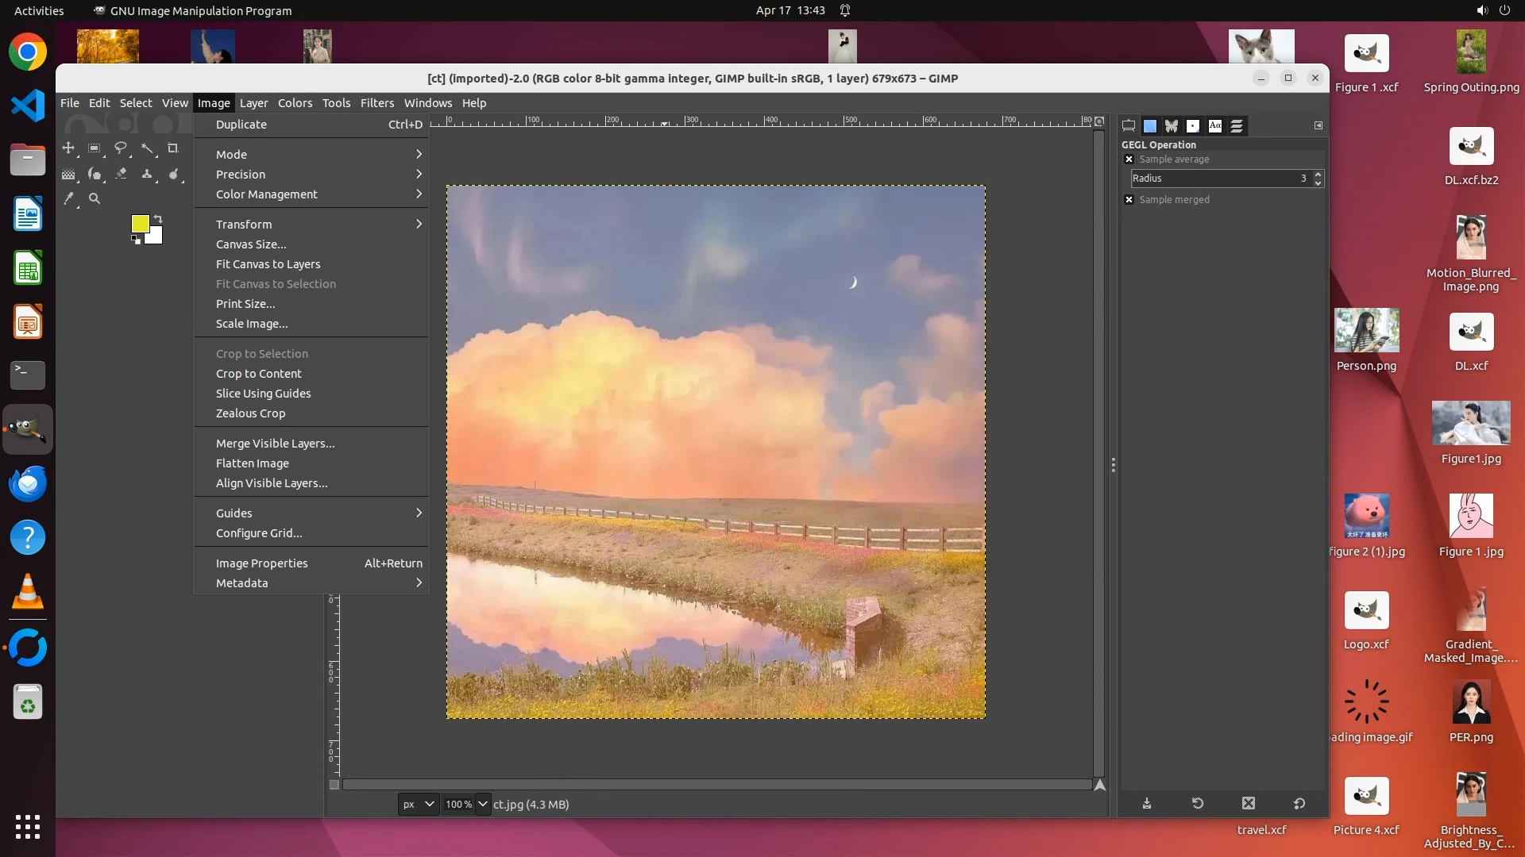Pick the Eraser tool

[121, 174]
